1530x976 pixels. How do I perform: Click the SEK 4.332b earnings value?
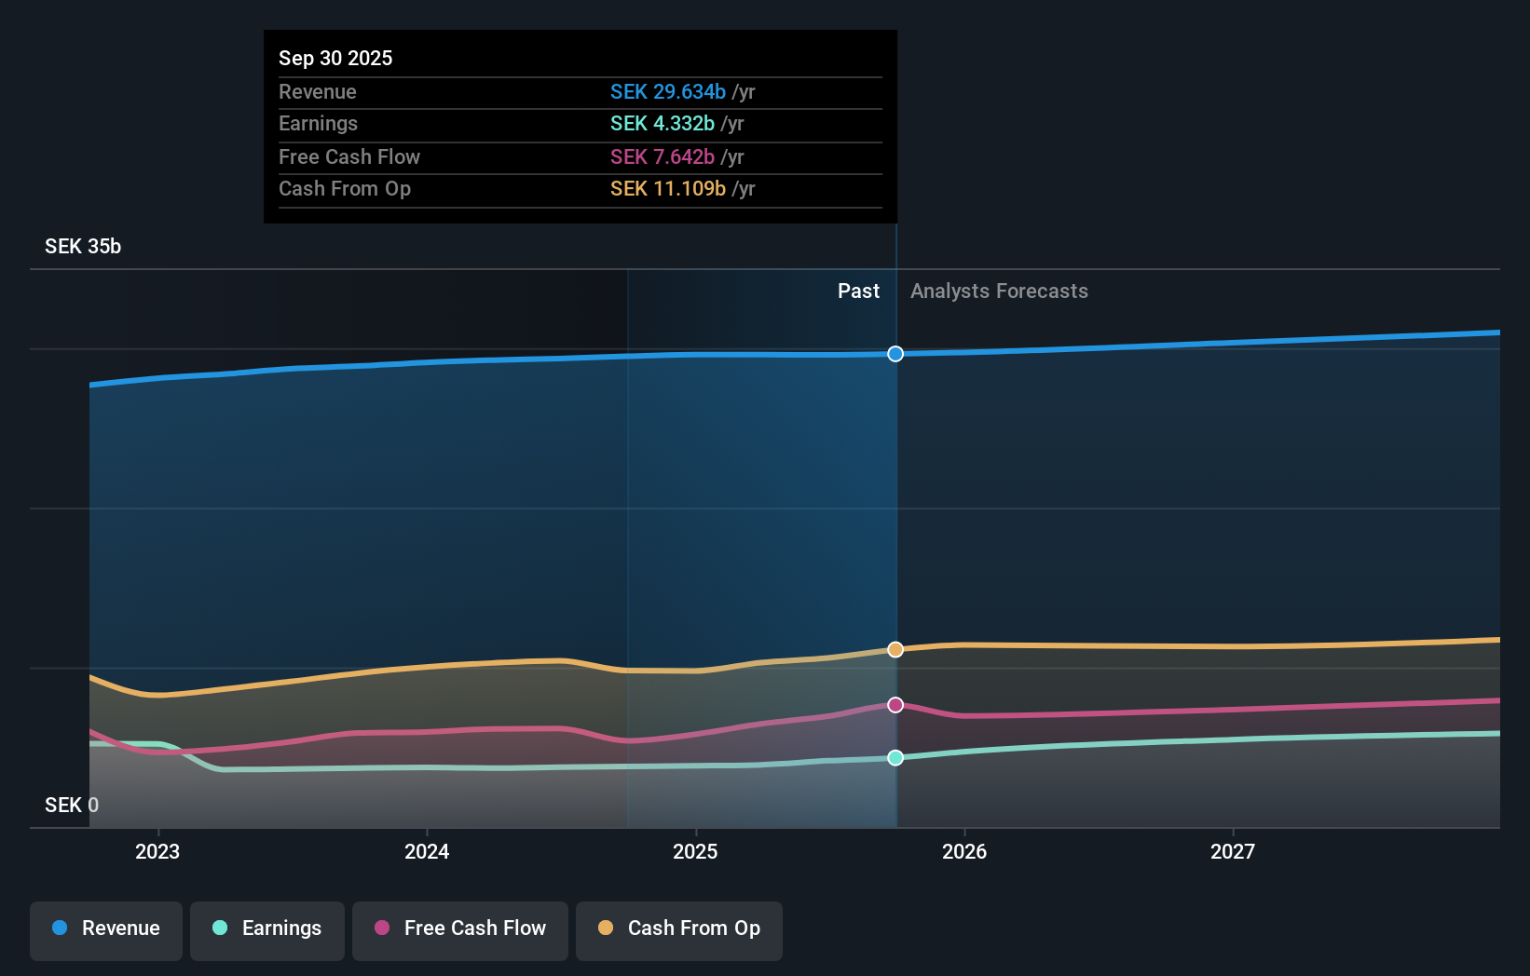point(662,123)
